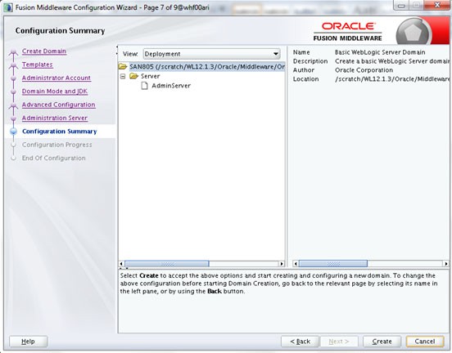452x353 pixels.
Task: Click the Help button
Action: [28, 342]
